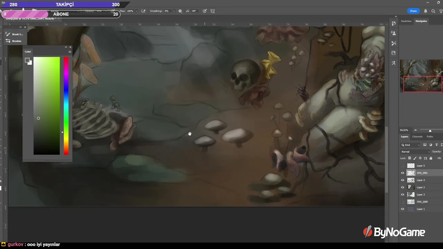The image size is (443, 249).
Task: Hide the IMG_2081 layer
Action: coord(403,173)
